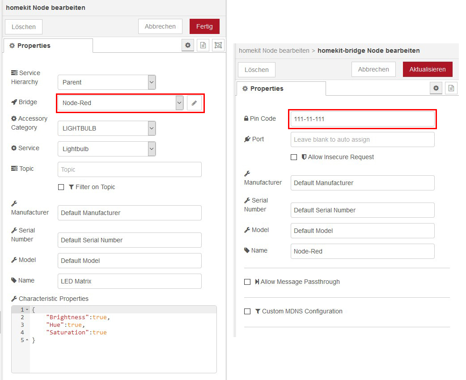The image size is (466, 380).
Task: Click Löschen in the homekit-bridge panel
Action: (x=257, y=70)
